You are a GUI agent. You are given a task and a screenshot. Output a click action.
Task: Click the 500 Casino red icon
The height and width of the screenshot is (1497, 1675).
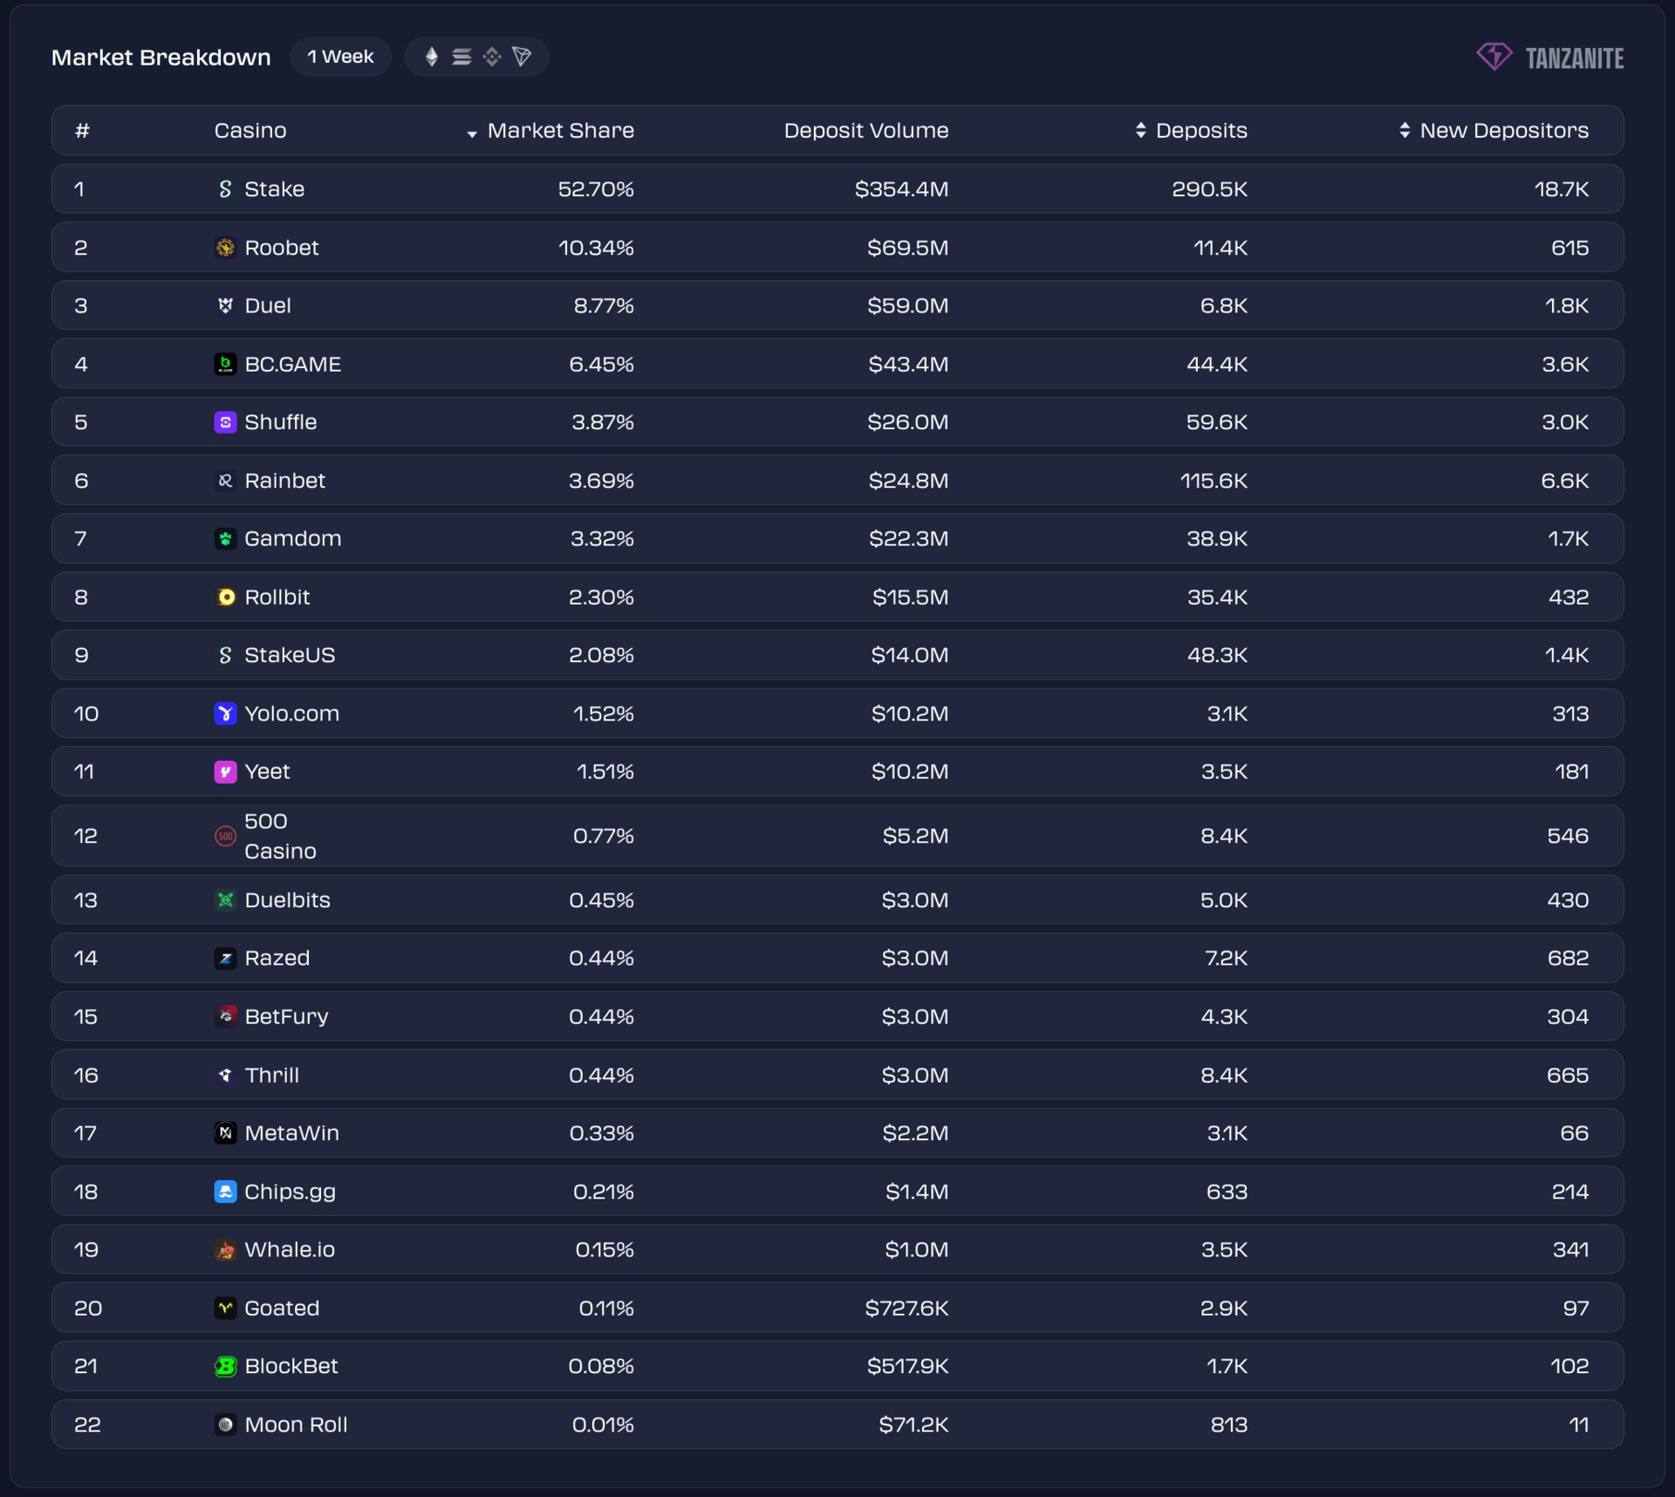coord(225,836)
